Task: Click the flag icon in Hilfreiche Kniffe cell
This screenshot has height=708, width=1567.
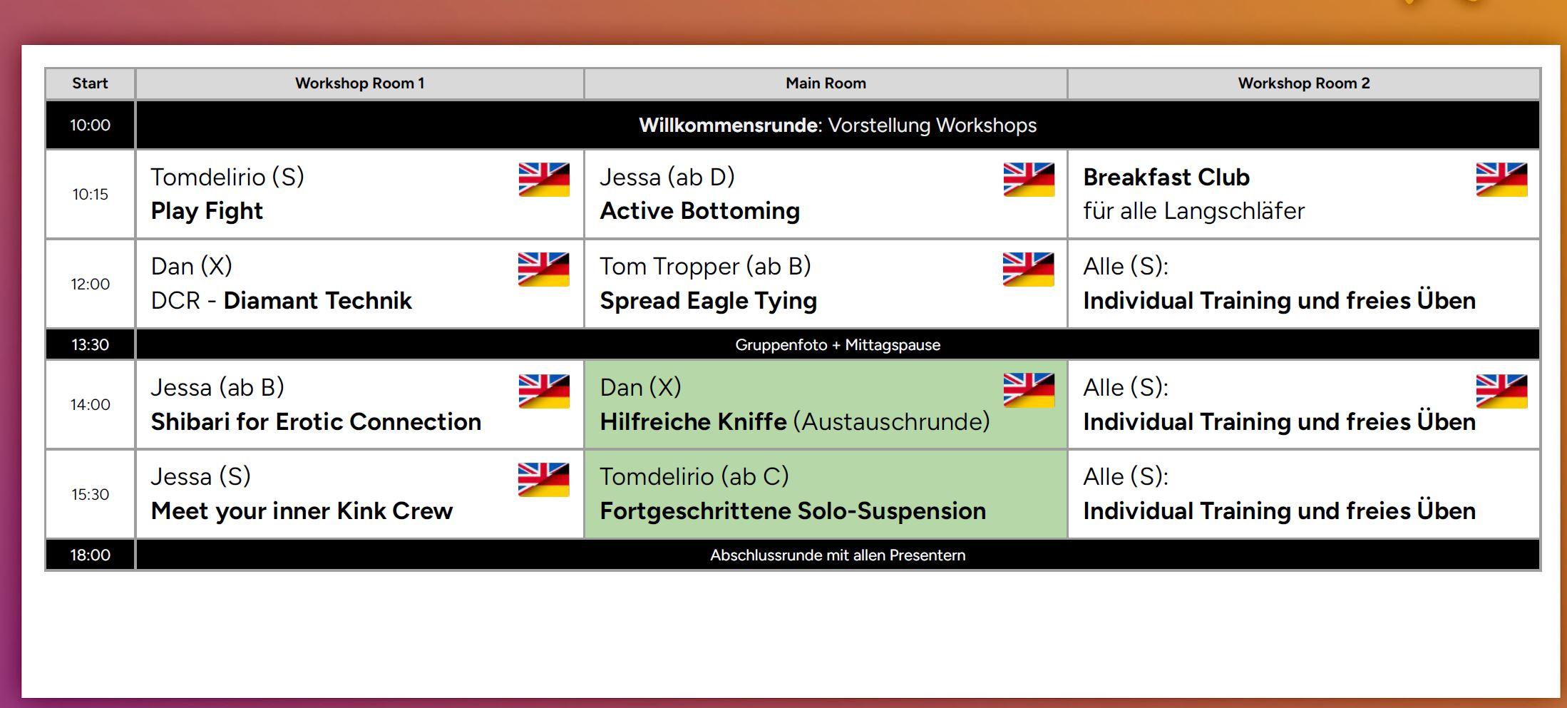Action: pyautogui.click(x=1029, y=390)
